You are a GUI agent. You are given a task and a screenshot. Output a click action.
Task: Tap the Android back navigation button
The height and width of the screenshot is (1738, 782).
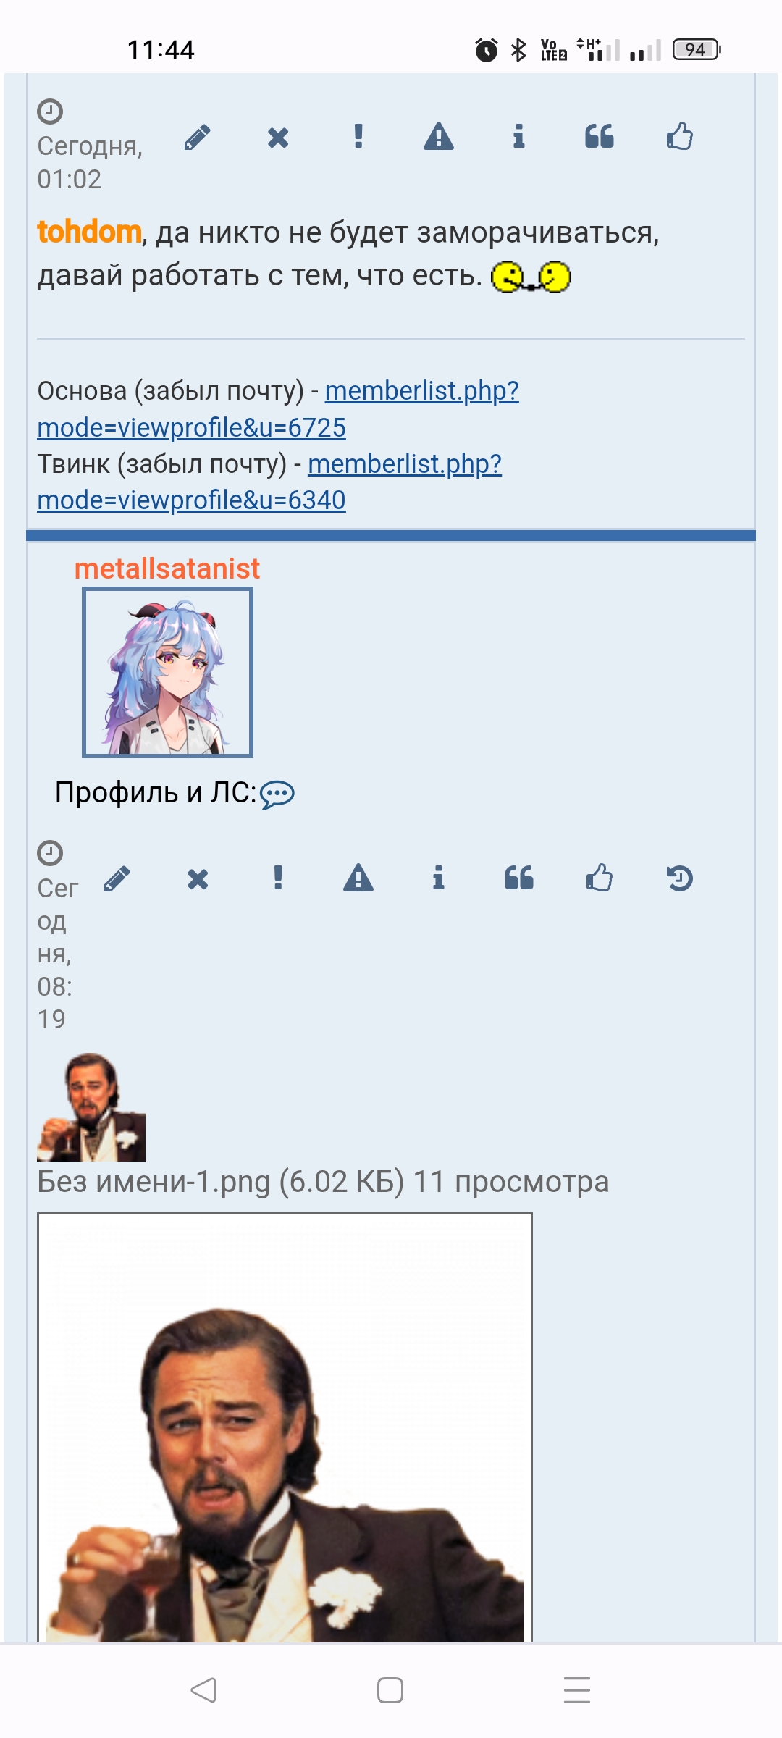tap(203, 1690)
